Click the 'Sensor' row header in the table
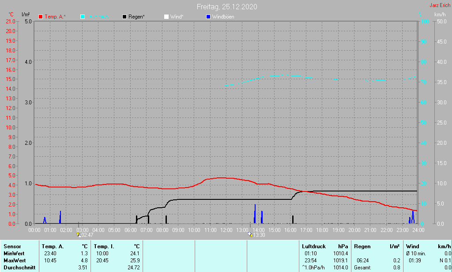The height and width of the screenshot is (272, 452). click(12, 246)
